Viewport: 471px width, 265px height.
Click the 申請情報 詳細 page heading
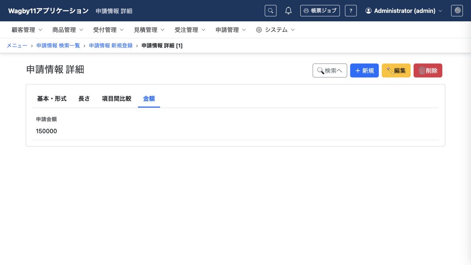55,69
